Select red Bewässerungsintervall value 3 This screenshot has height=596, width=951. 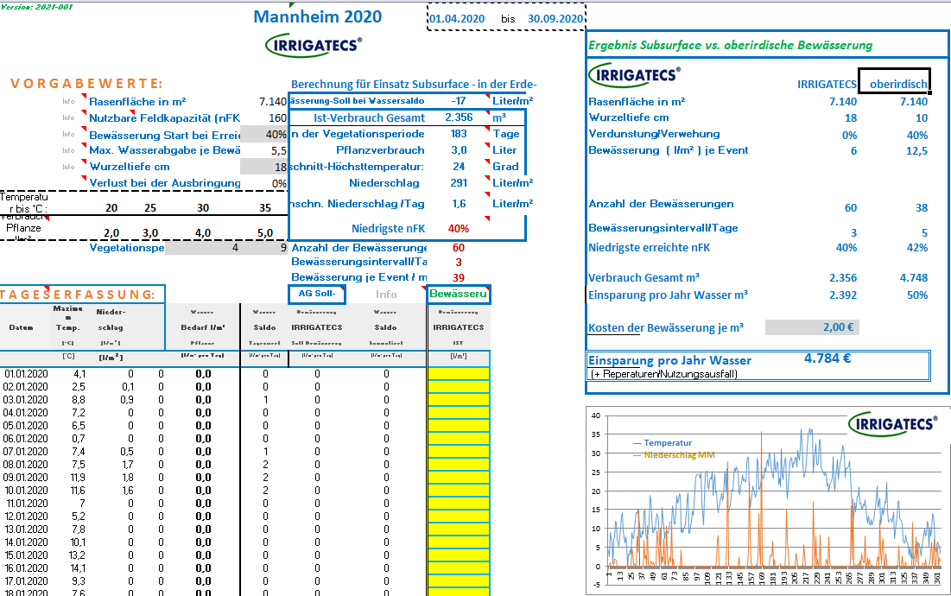tap(459, 262)
